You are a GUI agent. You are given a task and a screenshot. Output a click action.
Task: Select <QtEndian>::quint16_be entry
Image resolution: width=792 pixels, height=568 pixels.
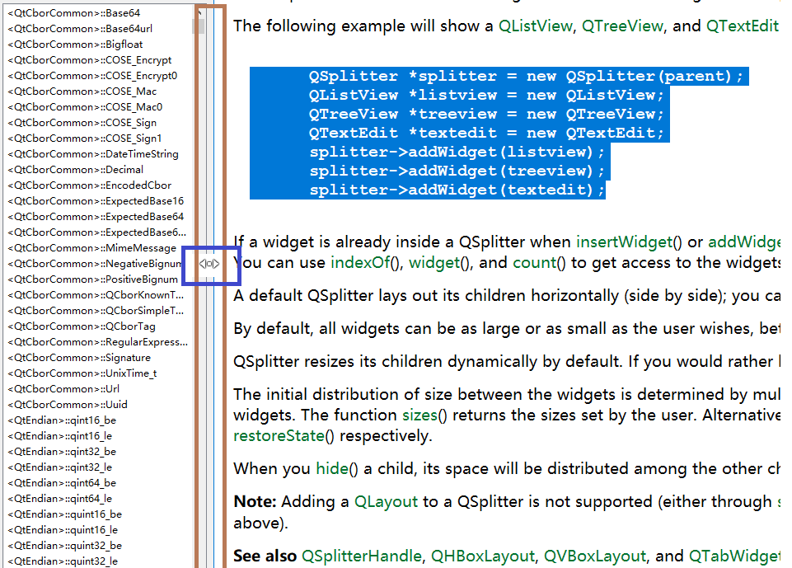point(65,514)
